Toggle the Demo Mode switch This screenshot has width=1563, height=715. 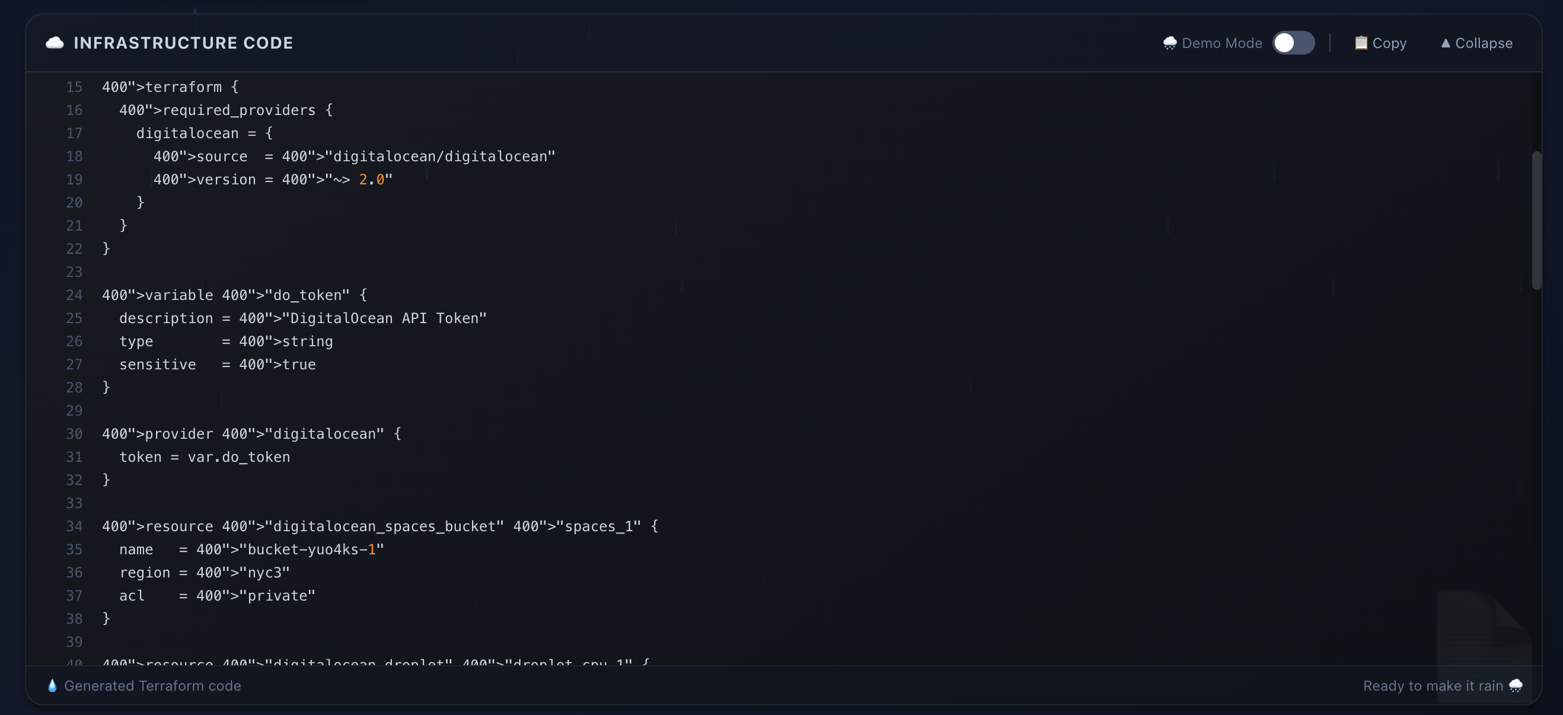coord(1293,43)
